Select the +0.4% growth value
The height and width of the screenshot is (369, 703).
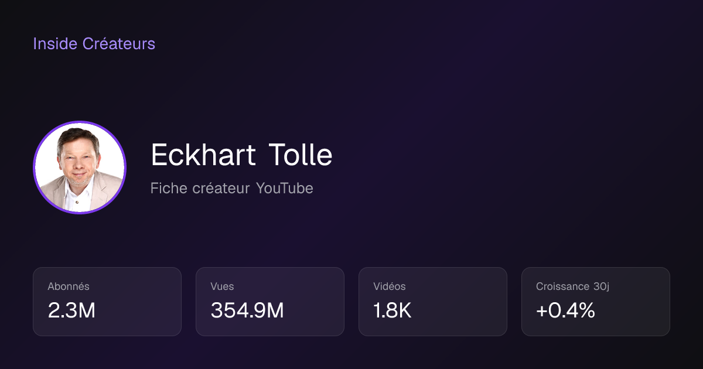566,311
